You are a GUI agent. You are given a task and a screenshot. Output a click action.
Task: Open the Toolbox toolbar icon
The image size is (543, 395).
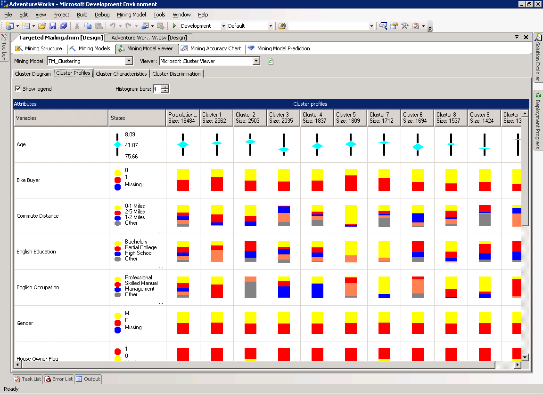tap(405, 26)
